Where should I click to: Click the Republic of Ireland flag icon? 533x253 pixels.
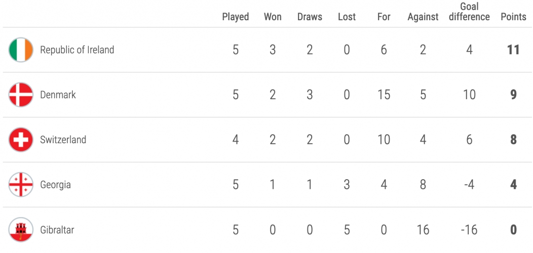[21, 50]
